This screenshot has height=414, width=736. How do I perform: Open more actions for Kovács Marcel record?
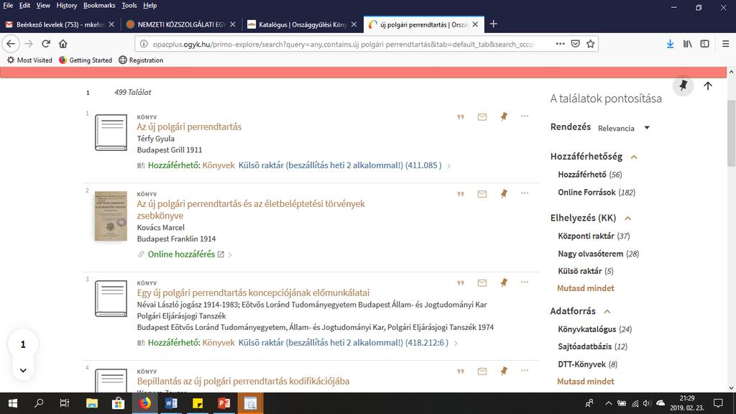tap(524, 193)
